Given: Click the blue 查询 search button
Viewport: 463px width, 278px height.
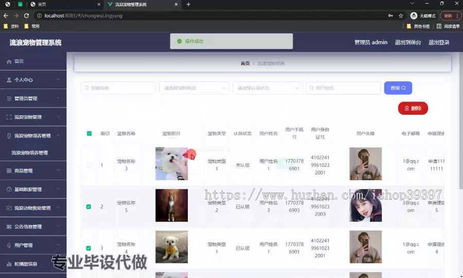Looking at the screenshot, I should coord(398,88).
